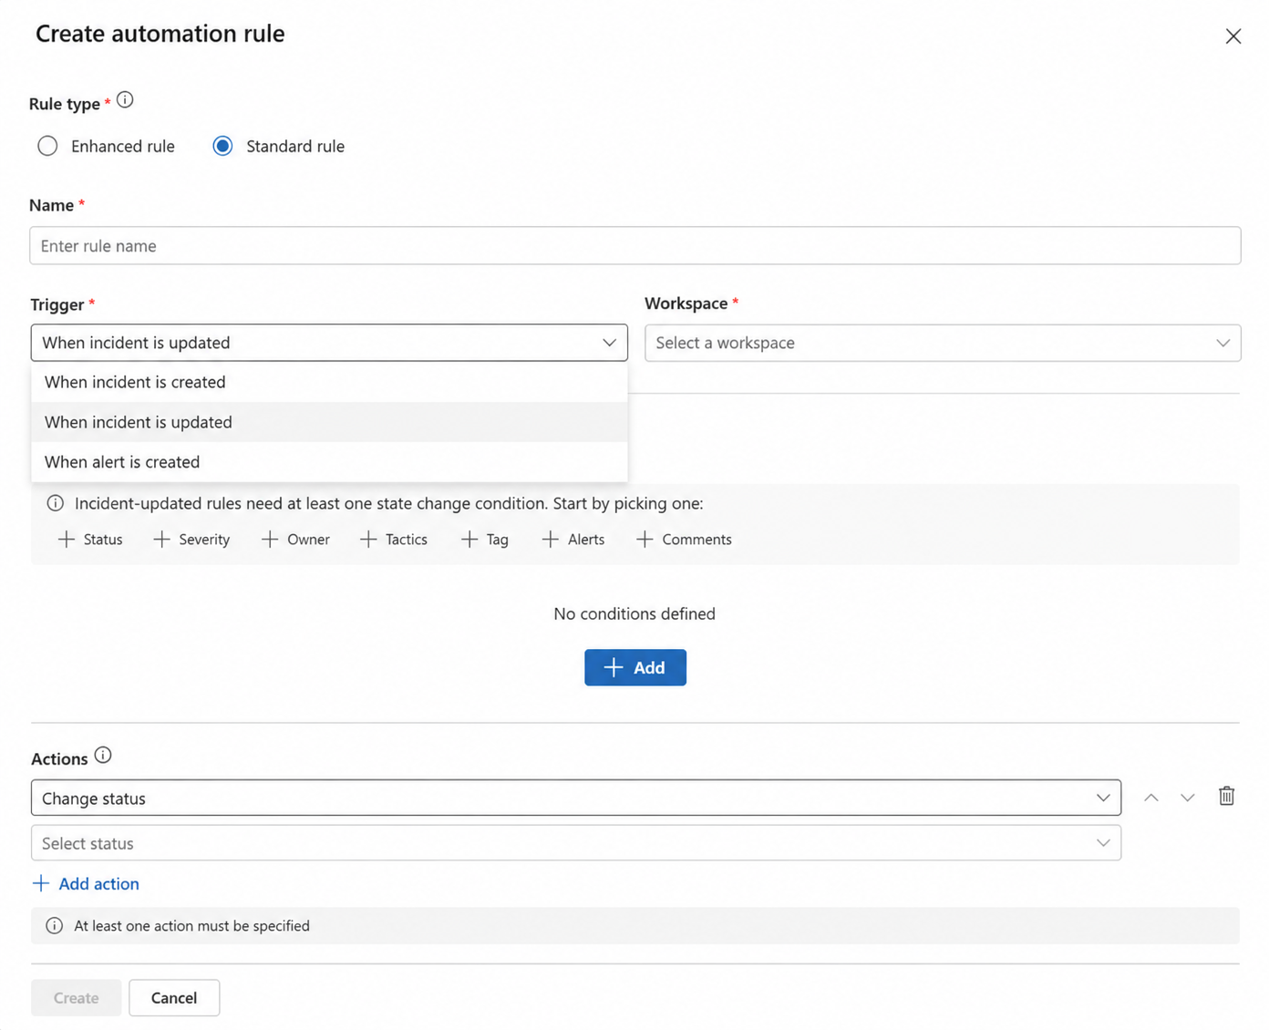This screenshot has width=1269, height=1030.
Task: Open the Select a workspace dropdown
Action: [x=942, y=343]
